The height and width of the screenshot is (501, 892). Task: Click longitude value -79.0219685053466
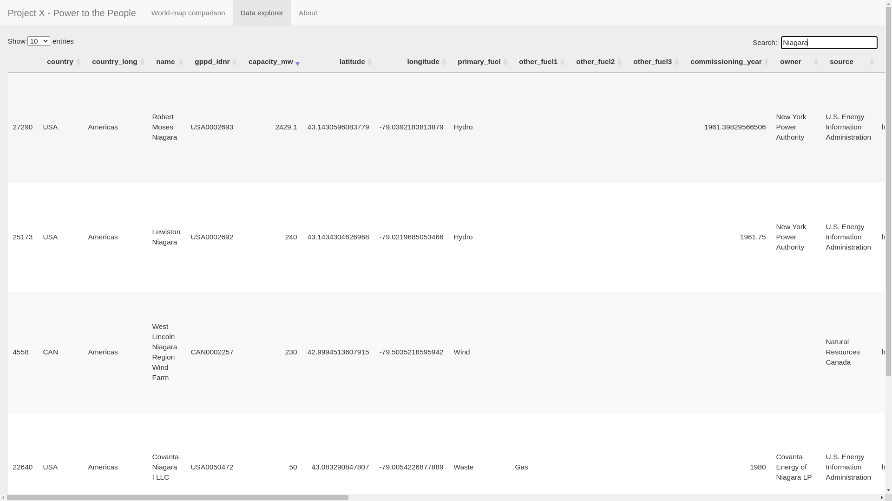(411, 237)
